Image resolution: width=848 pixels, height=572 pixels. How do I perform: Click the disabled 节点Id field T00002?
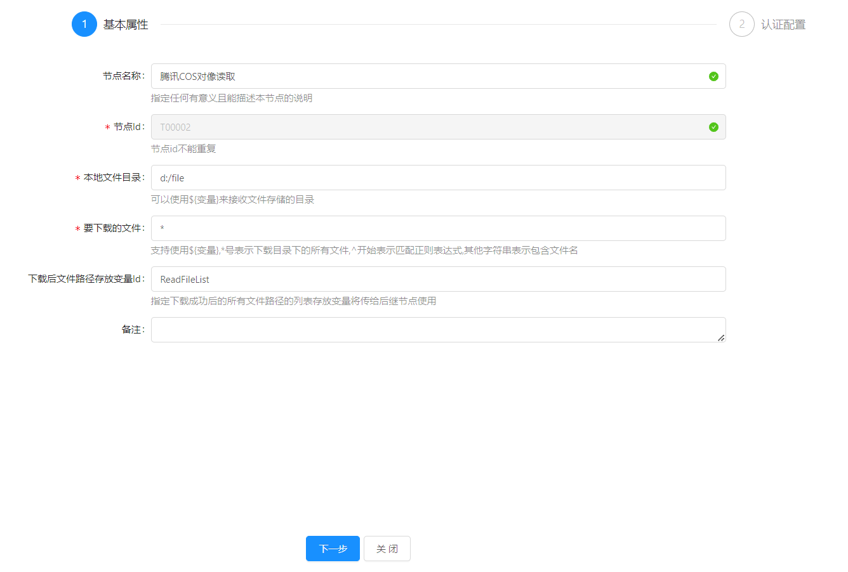click(x=432, y=127)
